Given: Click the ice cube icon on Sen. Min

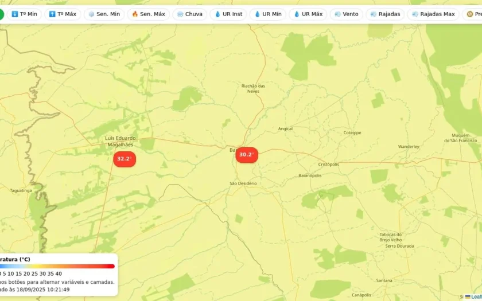Looking at the screenshot, I should 91,14.
